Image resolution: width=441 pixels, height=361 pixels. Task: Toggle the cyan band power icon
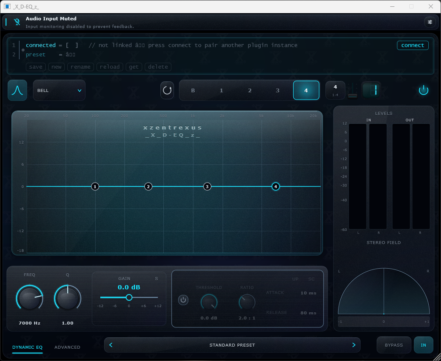(423, 90)
